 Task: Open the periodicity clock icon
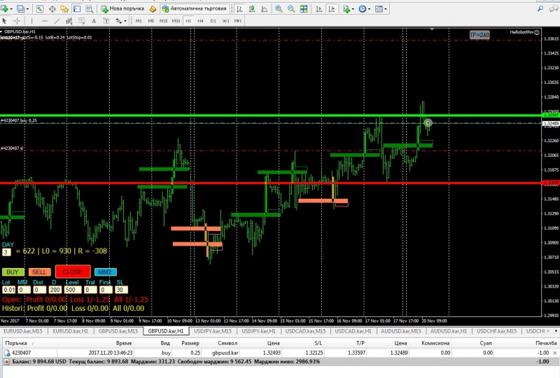pyautogui.click(x=362, y=8)
